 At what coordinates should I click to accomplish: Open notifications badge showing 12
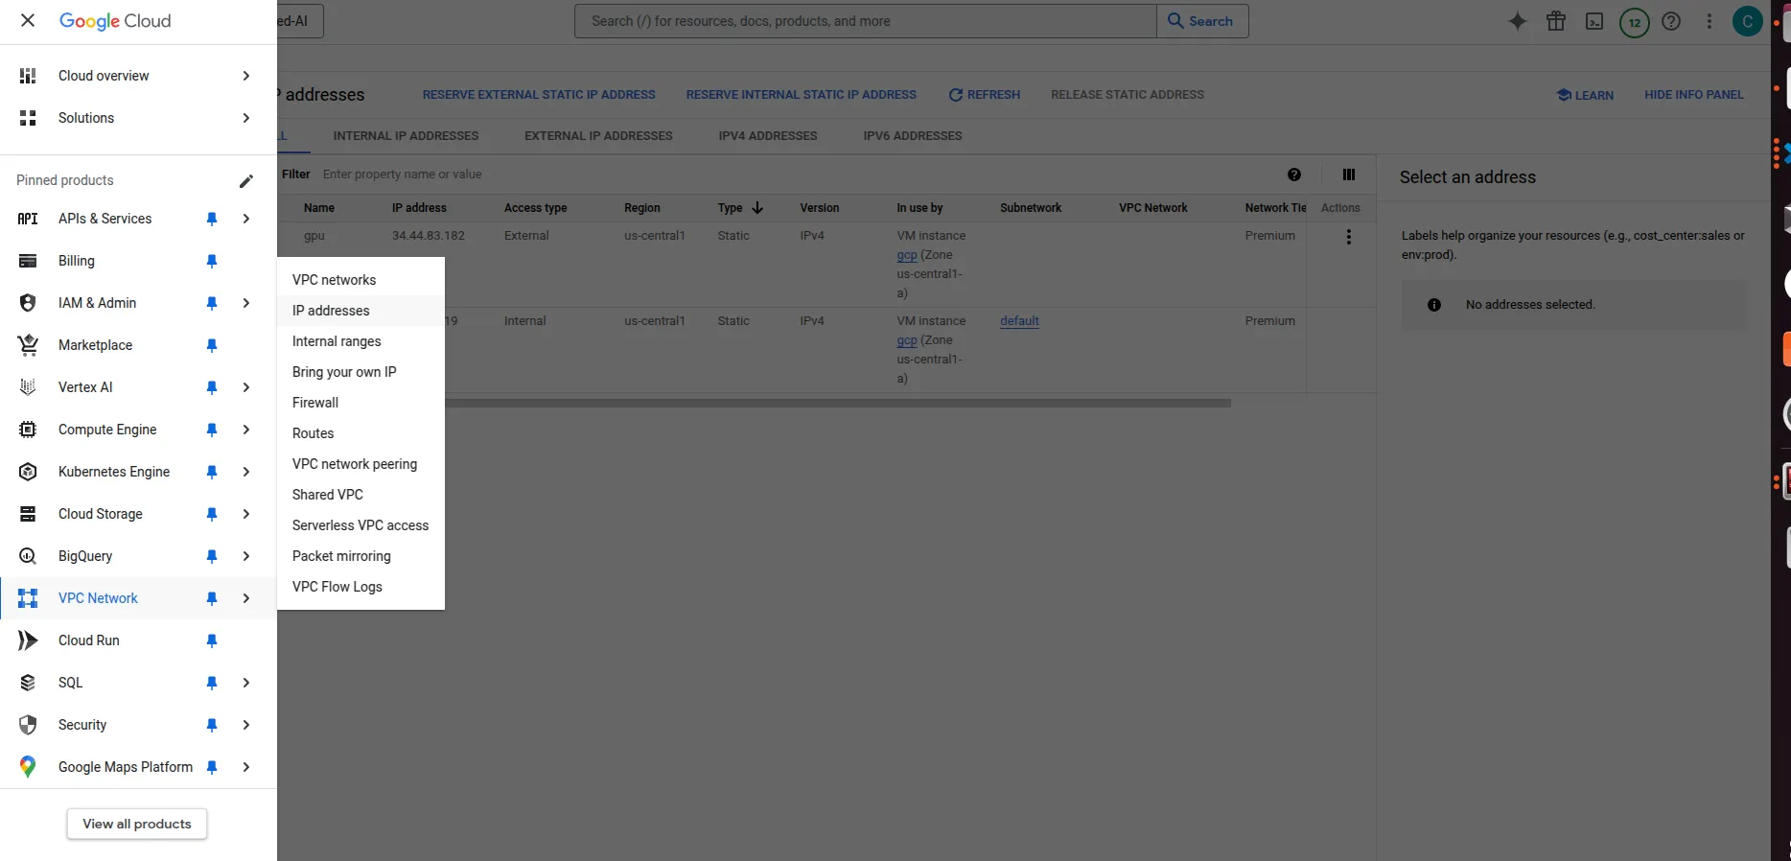(1635, 22)
